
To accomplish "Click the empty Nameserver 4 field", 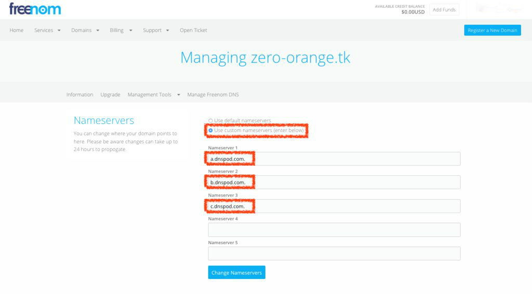I will tap(334, 230).
